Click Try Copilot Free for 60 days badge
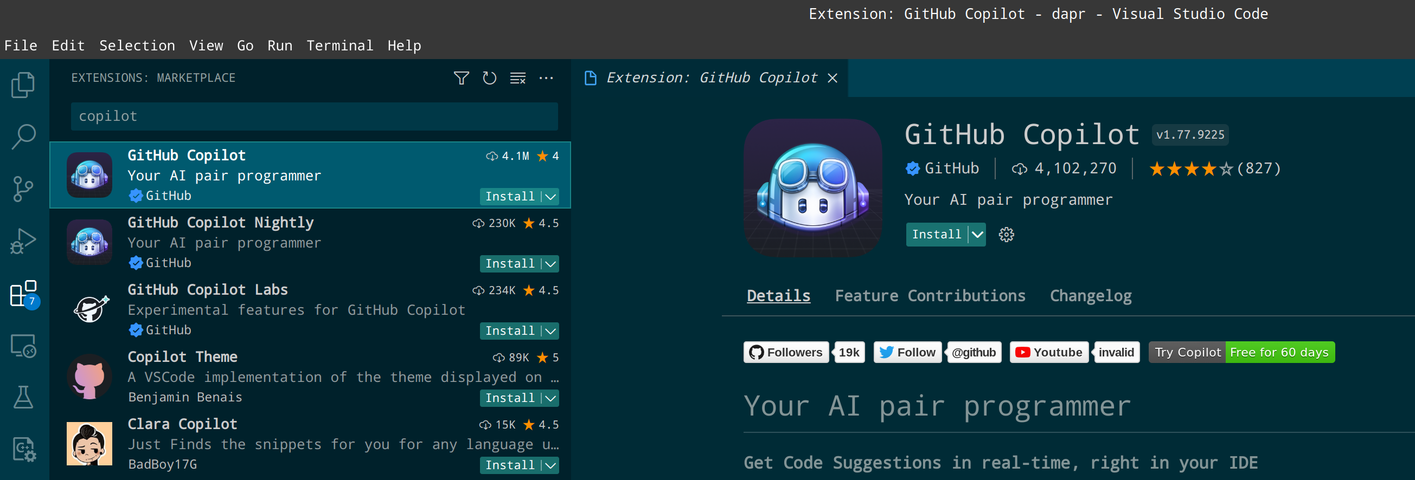 (1241, 352)
